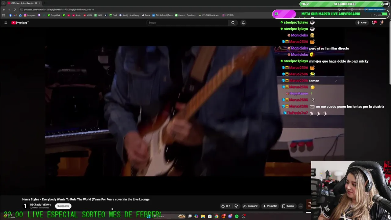This screenshot has width=391, height=220.
Task: Open Spotify from the taskbar
Action: [x=237, y=216]
